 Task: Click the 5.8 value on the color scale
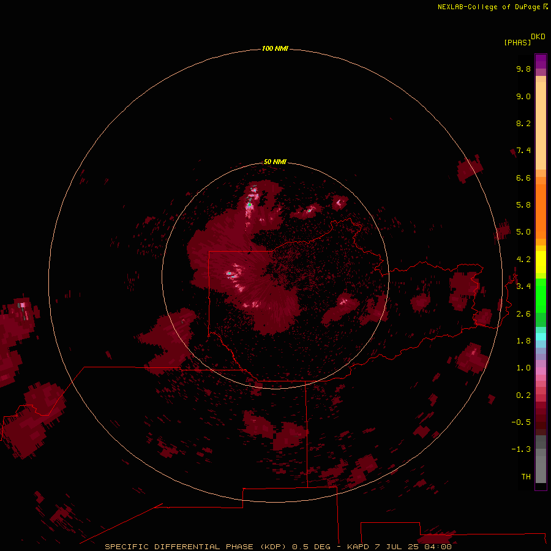coord(523,205)
